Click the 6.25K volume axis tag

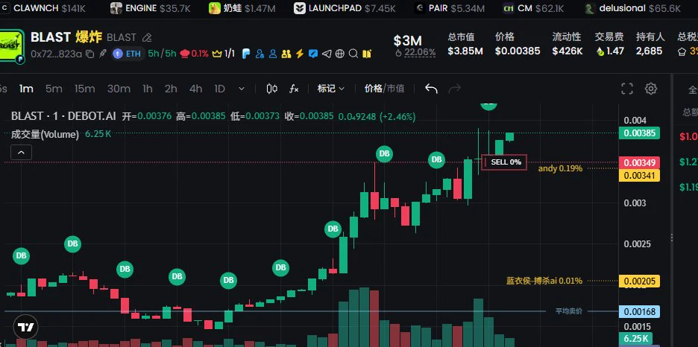tap(635, 339)
